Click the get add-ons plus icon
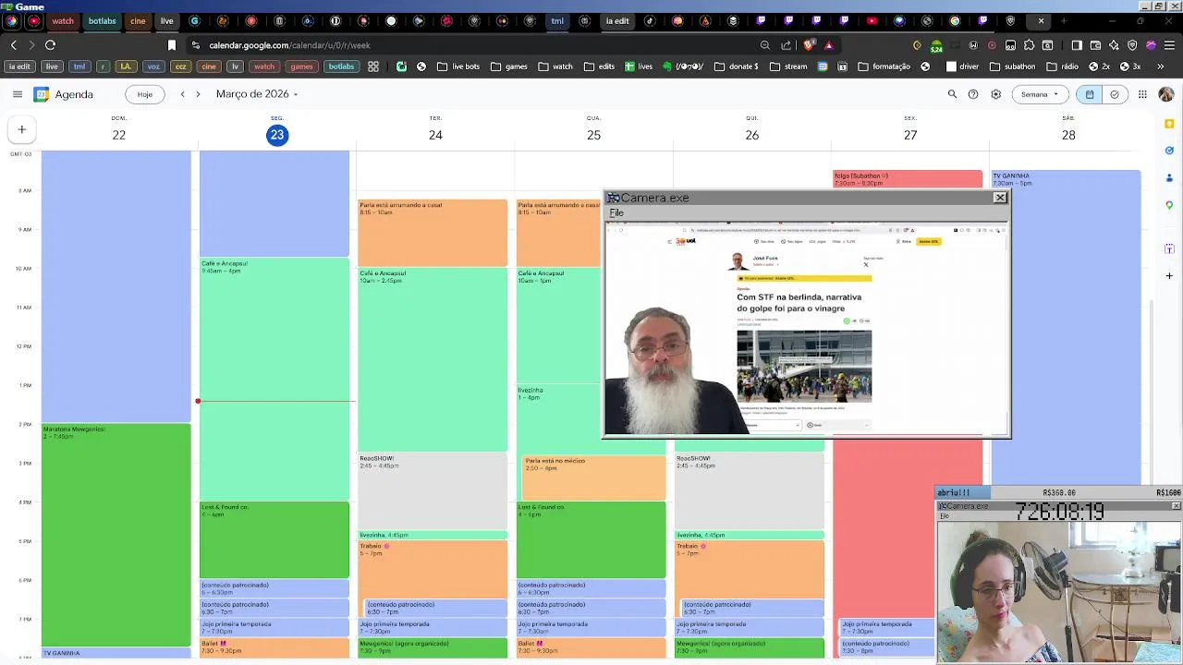1183x665 pixels. point(1169,275)
